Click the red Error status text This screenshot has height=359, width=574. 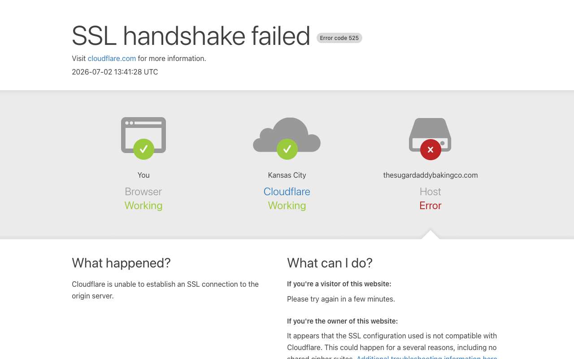pyautogui.click(x=430, y=206)
